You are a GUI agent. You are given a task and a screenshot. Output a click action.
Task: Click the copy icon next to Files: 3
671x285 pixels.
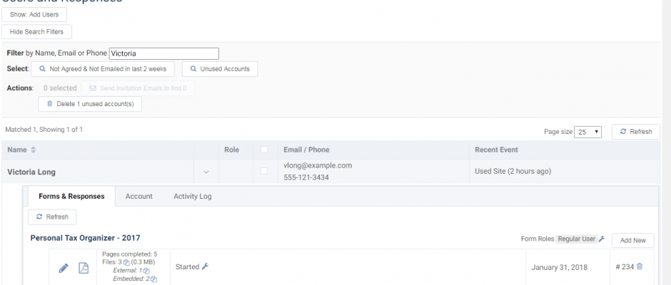pyautogui.click(x=126, y=262)
